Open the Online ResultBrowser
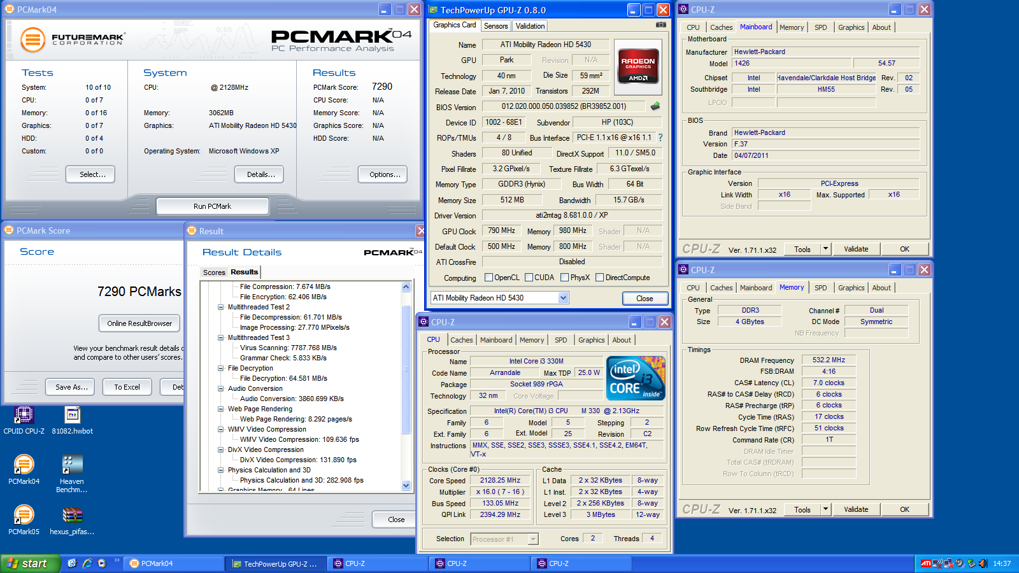1019x573 pixels. tap(139, 323)
